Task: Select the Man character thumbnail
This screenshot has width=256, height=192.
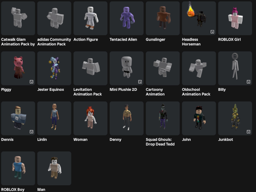Action: (x=54, y=168)
